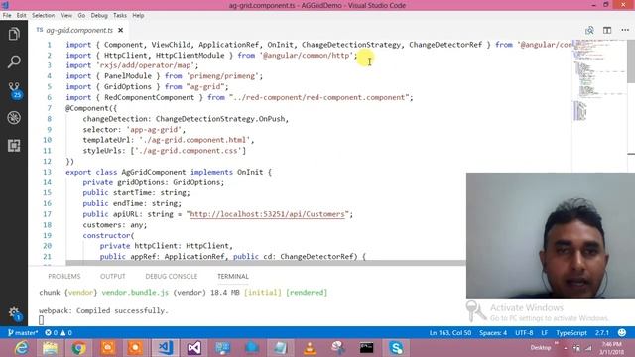Open the Help menu
This screenshot has height=357, width=635.
[x=138, y=16]
